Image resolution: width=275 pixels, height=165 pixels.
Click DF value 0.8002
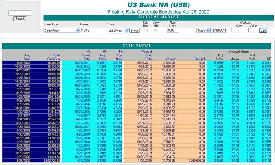[x=264, y=127]
